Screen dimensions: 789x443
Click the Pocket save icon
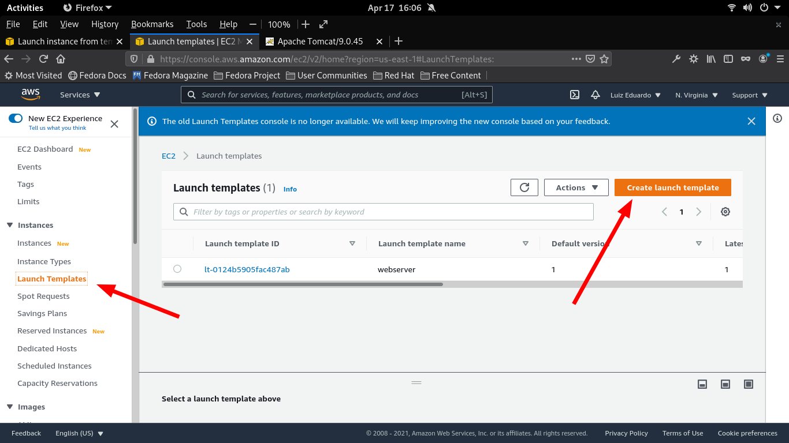[x=590, y=59]
